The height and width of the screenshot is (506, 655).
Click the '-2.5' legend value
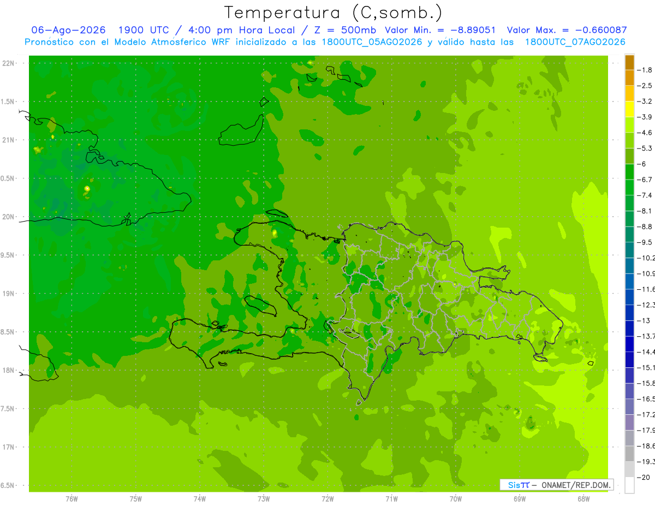click(x=645, y=86)
